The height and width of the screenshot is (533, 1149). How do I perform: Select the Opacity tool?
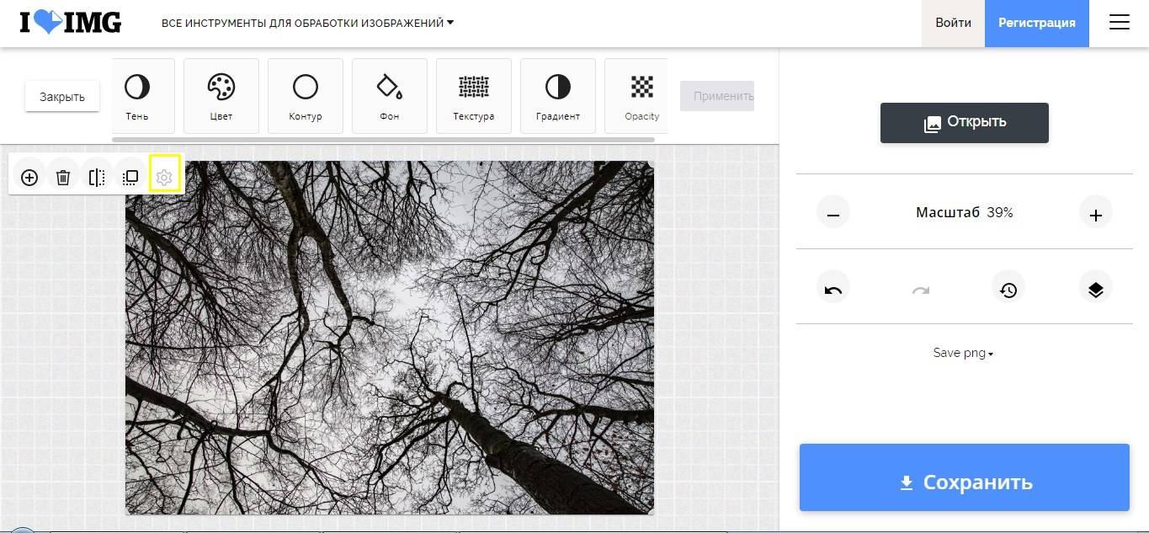coord(641,95)
